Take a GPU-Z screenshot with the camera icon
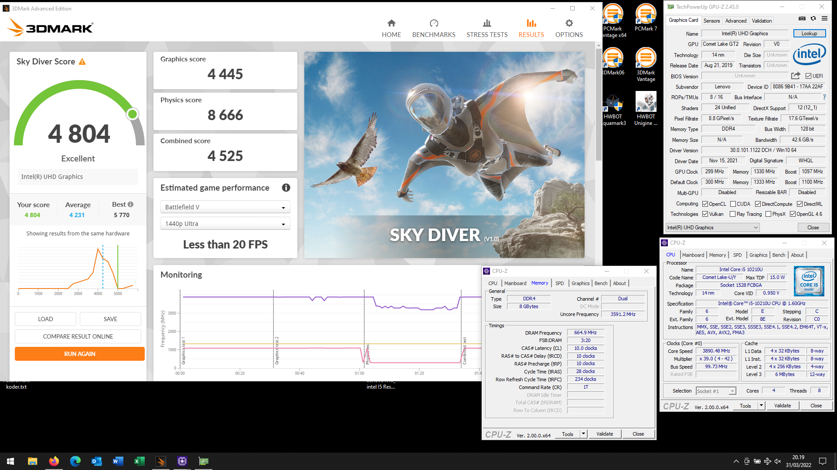The height and width of the screenshot is (470, 837). [x=802, y=19]
